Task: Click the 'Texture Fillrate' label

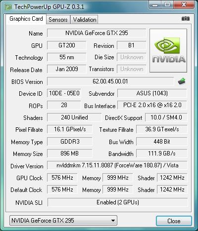Action: (x=116, y=130)
